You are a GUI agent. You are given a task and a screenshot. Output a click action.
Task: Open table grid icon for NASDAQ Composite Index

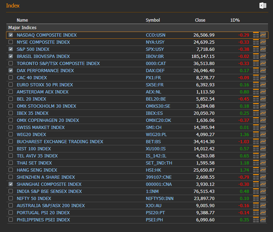pyautogui.click(x=256, y=35)
